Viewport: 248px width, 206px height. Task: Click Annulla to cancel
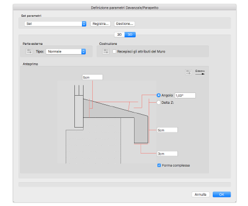pos(200,194)
